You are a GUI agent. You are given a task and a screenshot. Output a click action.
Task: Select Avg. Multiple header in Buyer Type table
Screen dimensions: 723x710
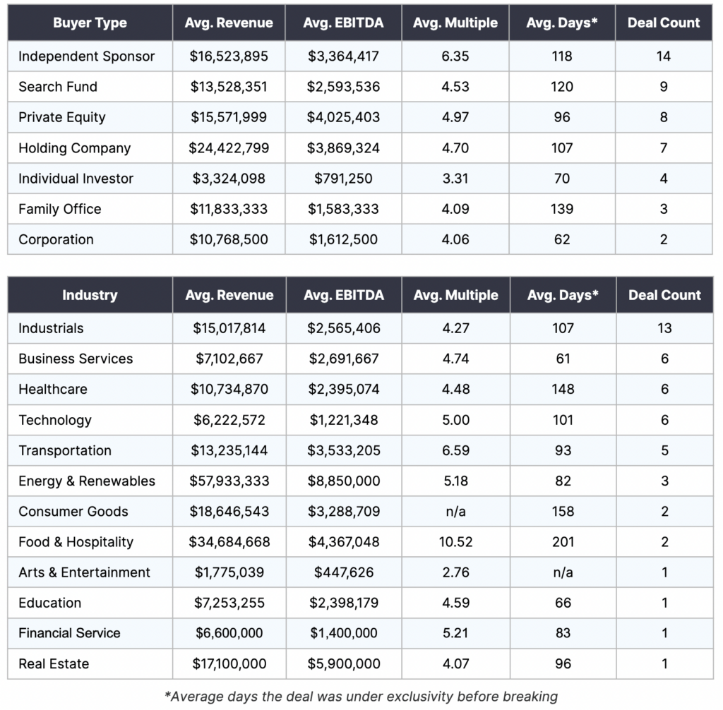click(x=455, y=23)
